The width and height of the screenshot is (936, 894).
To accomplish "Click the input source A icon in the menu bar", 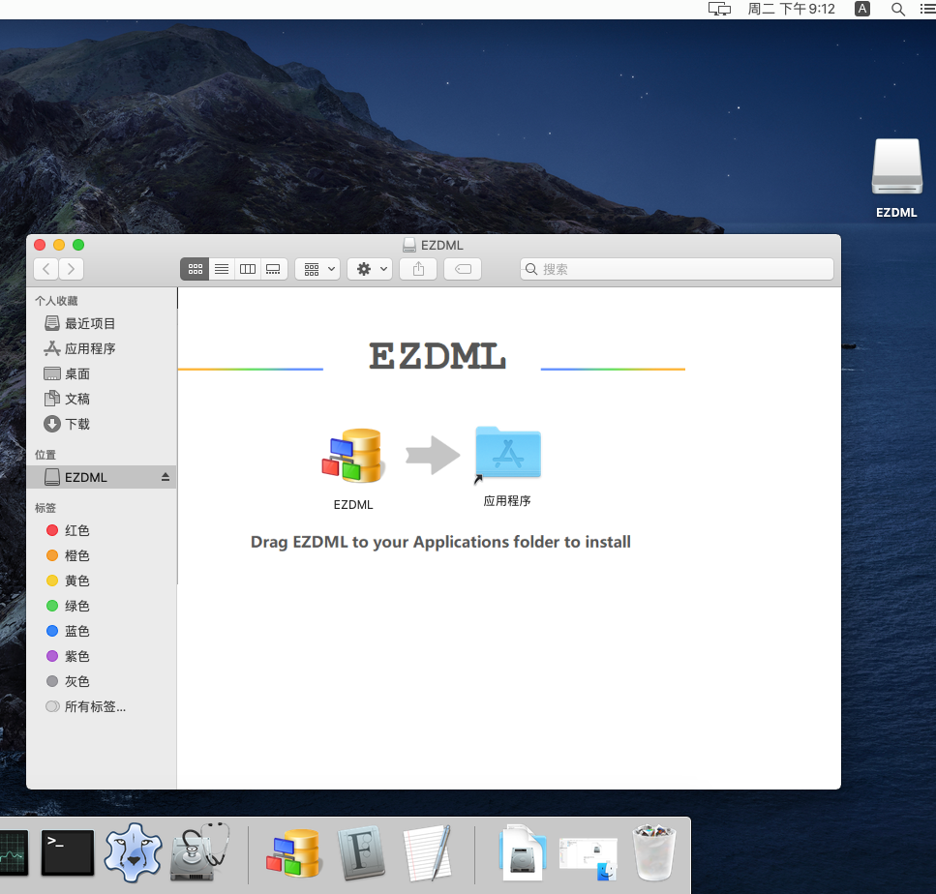I will point(862,9).
